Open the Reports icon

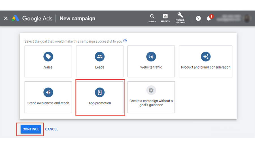tap(165, 18)
